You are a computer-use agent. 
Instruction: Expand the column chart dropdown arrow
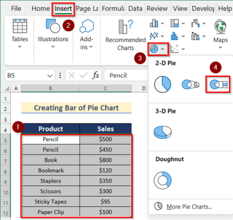[162, 23]
